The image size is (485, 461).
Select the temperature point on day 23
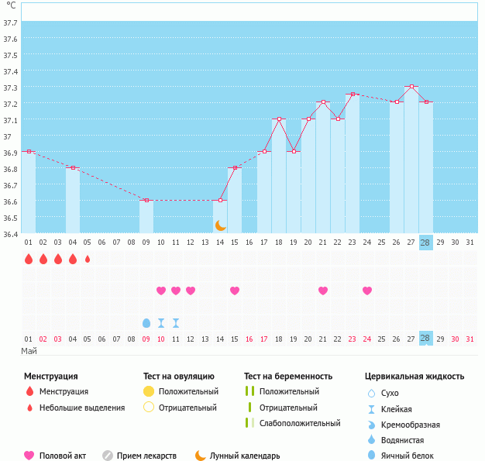pos(353,95)
